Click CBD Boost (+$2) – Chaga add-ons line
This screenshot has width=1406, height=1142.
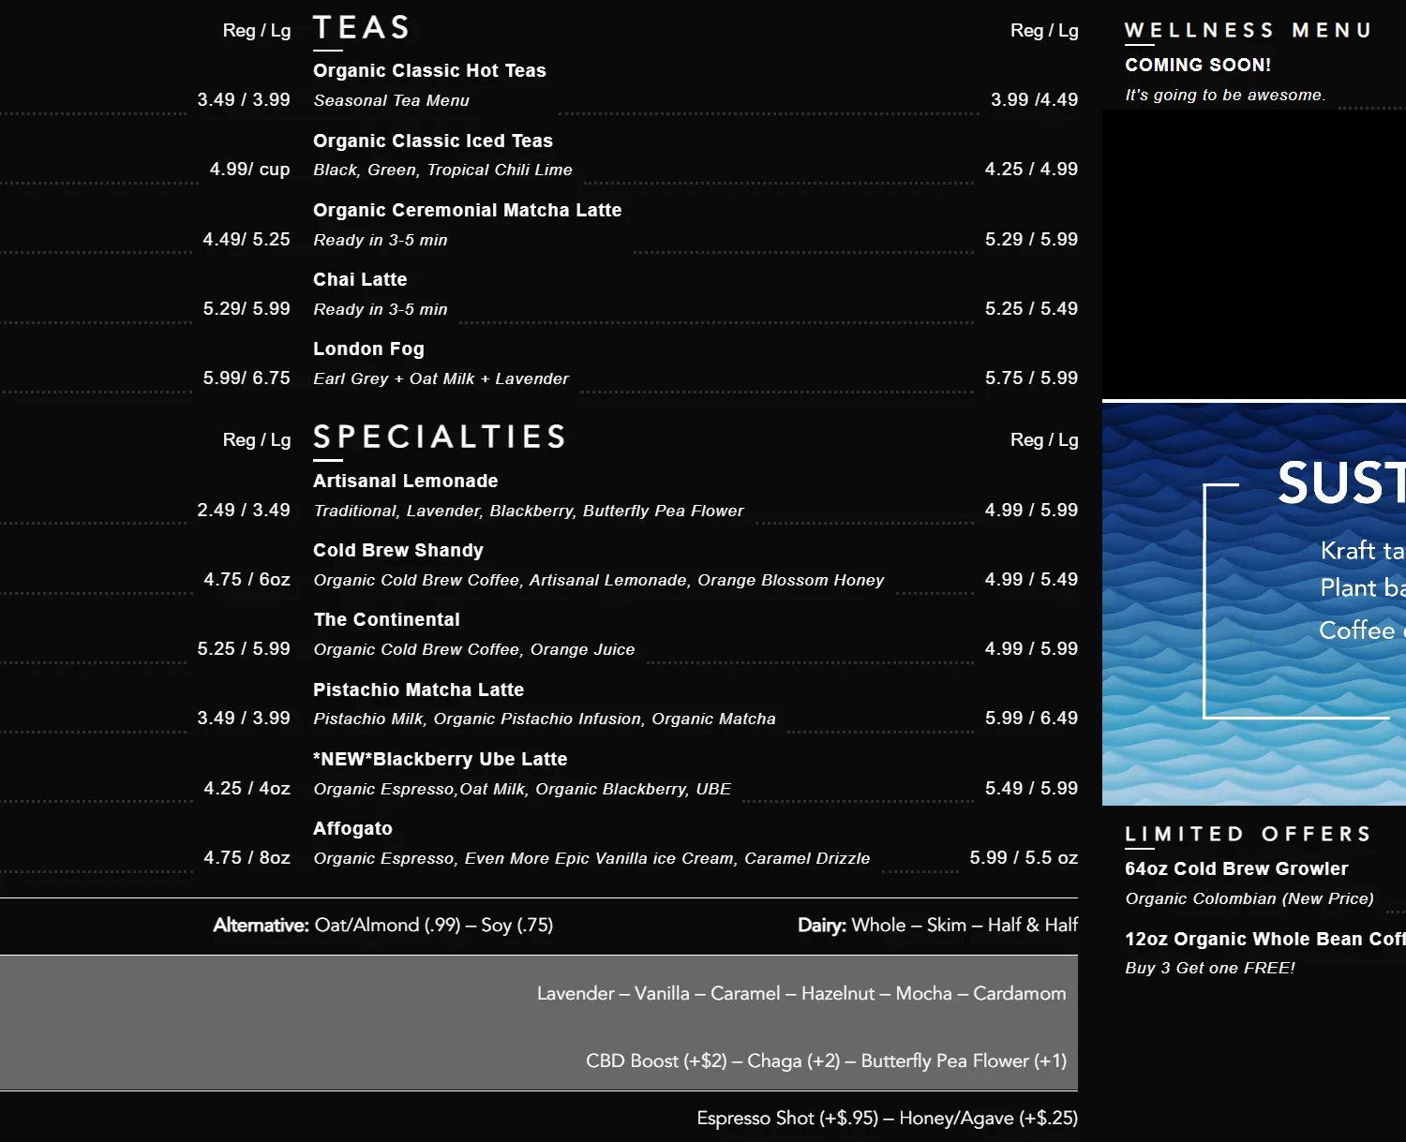(x=826, y=1060)
